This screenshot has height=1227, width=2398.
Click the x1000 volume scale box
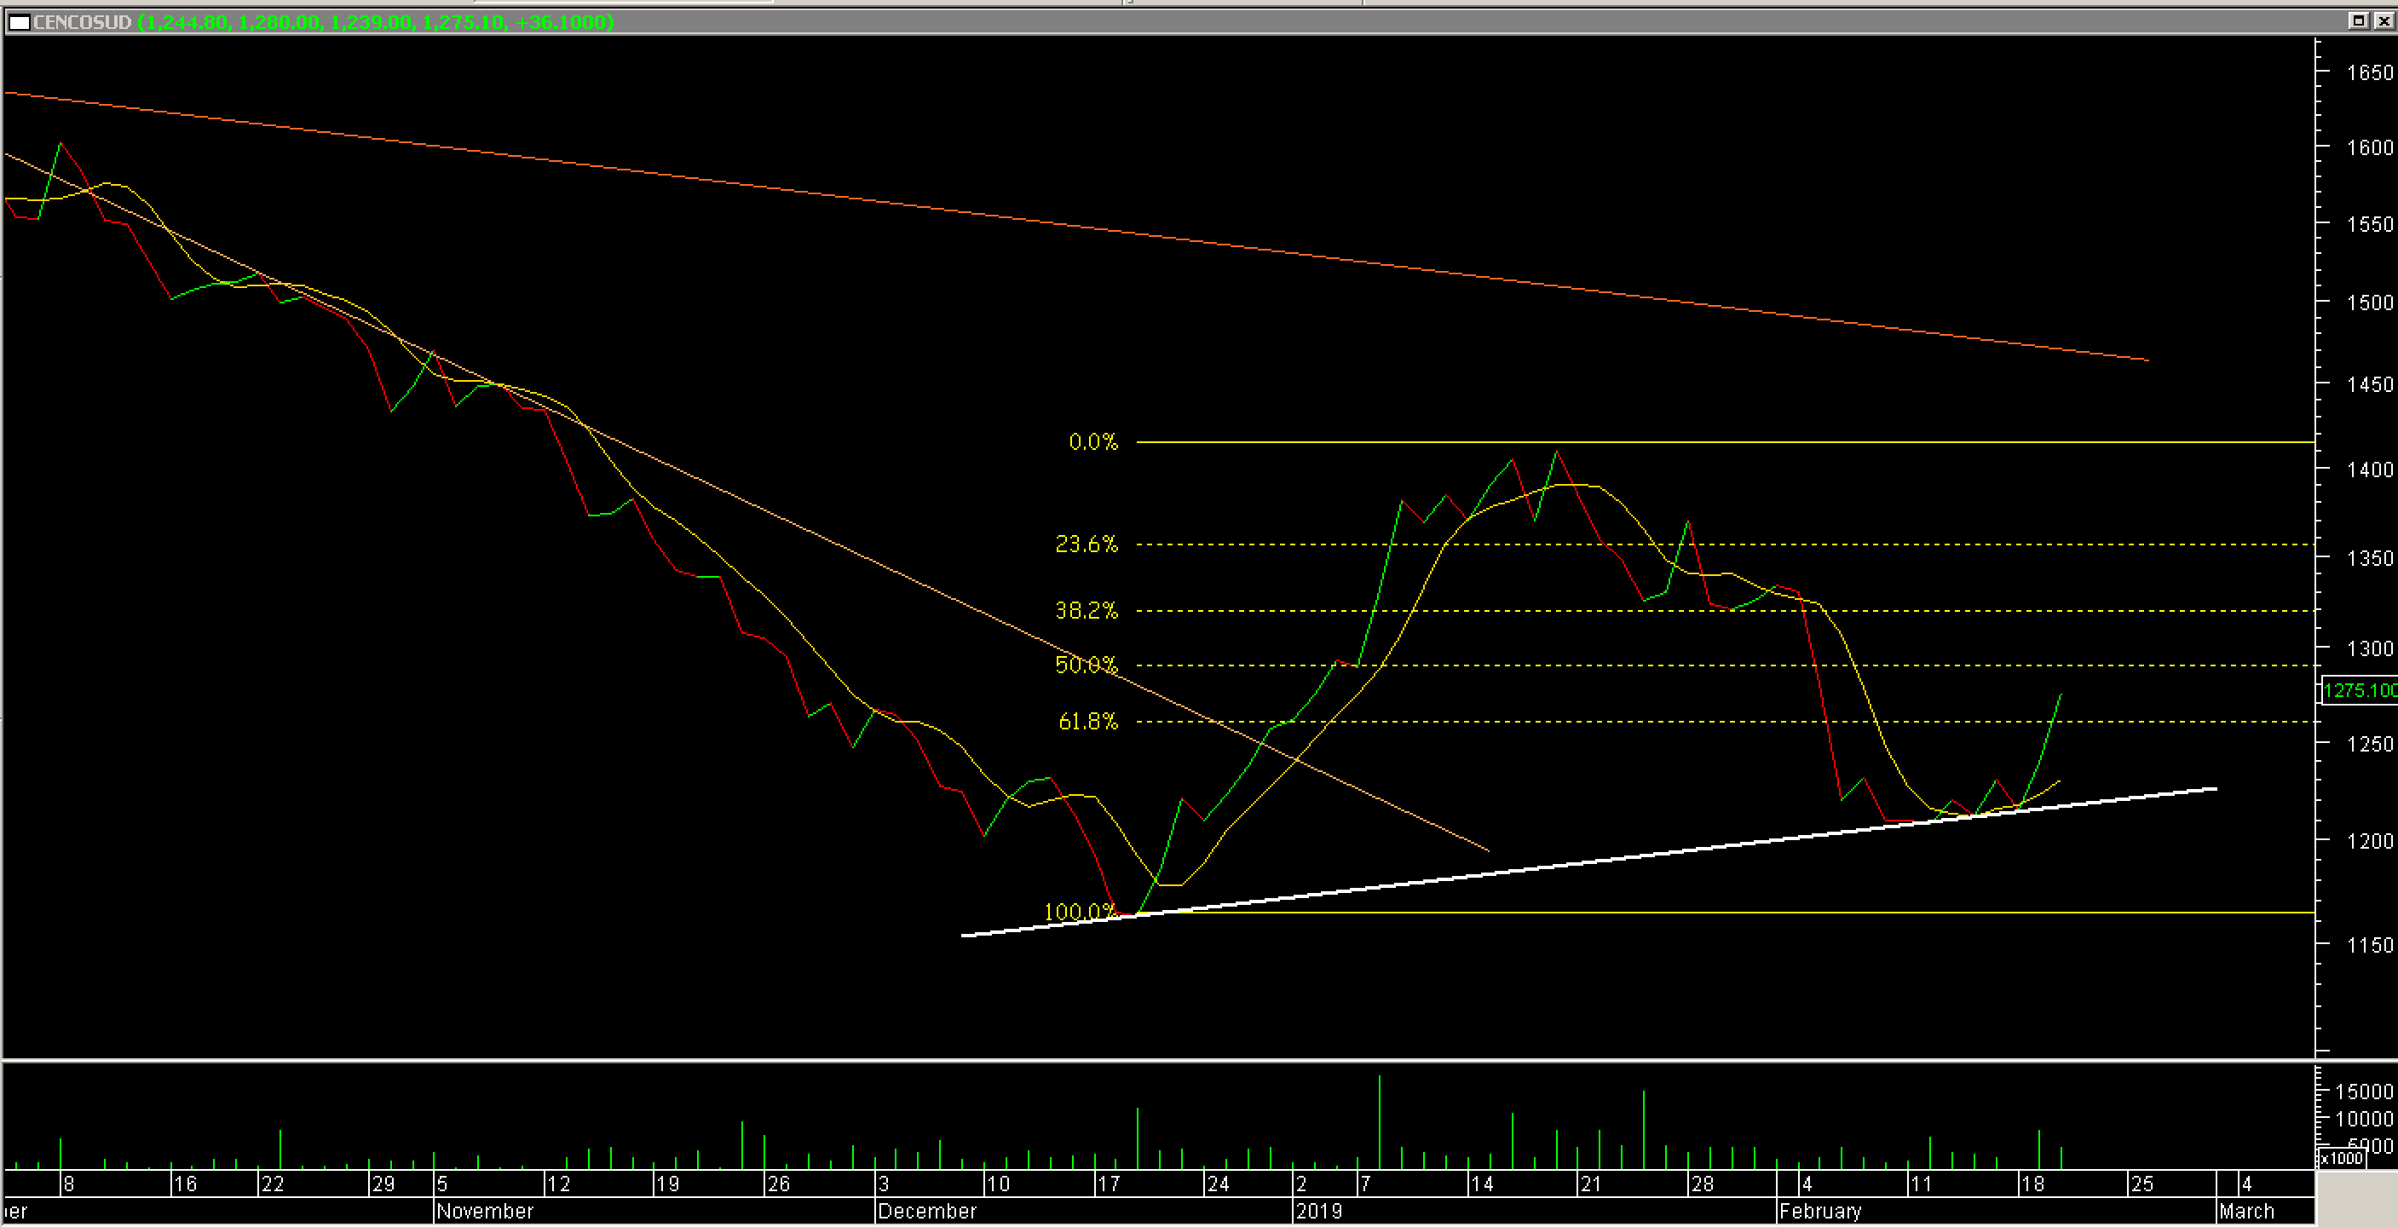pyautogui.click(x=2341, y=1158)
